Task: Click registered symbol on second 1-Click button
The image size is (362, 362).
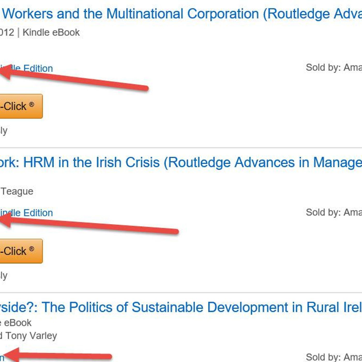Action: tap(32, 249)
